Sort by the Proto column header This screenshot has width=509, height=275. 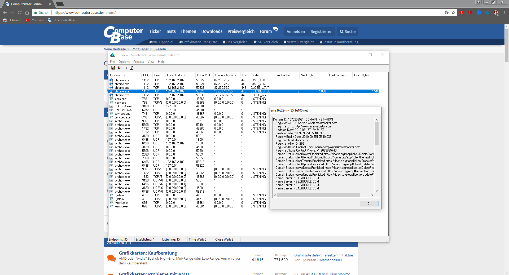point(159,75)
